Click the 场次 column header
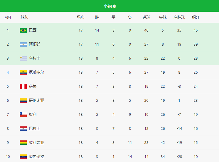 click(x=81, y=17)
